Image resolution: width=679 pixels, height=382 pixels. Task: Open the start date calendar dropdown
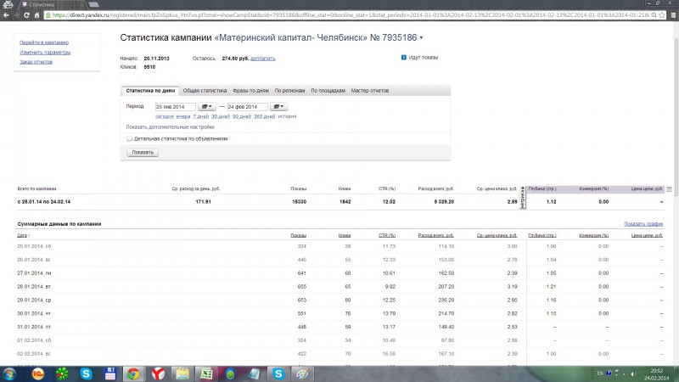tap(206, 107)
